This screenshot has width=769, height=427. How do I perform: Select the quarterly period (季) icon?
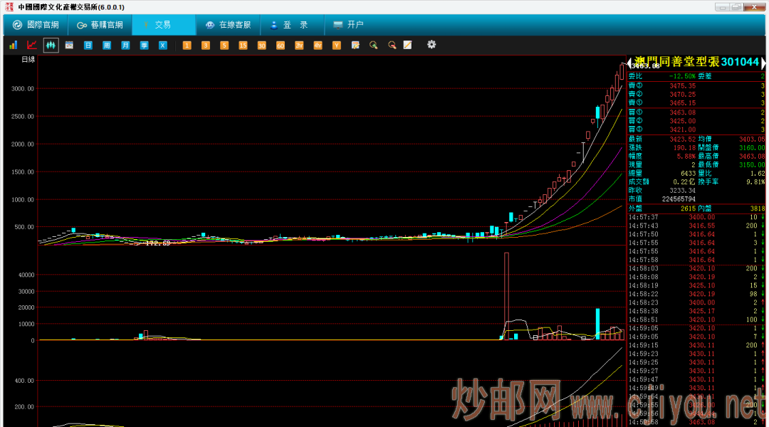click(x=144, y=46)
